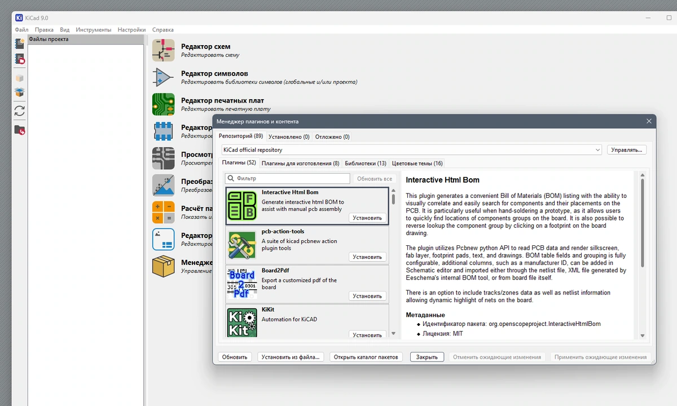
Task: Launch the Schematic Editor icon (Редактор схем)
Action: pyautogui.click(x=164, y=50)
